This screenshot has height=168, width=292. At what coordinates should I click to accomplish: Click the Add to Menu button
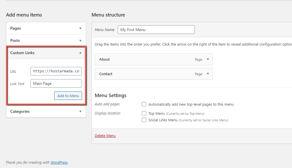[68, 96]
